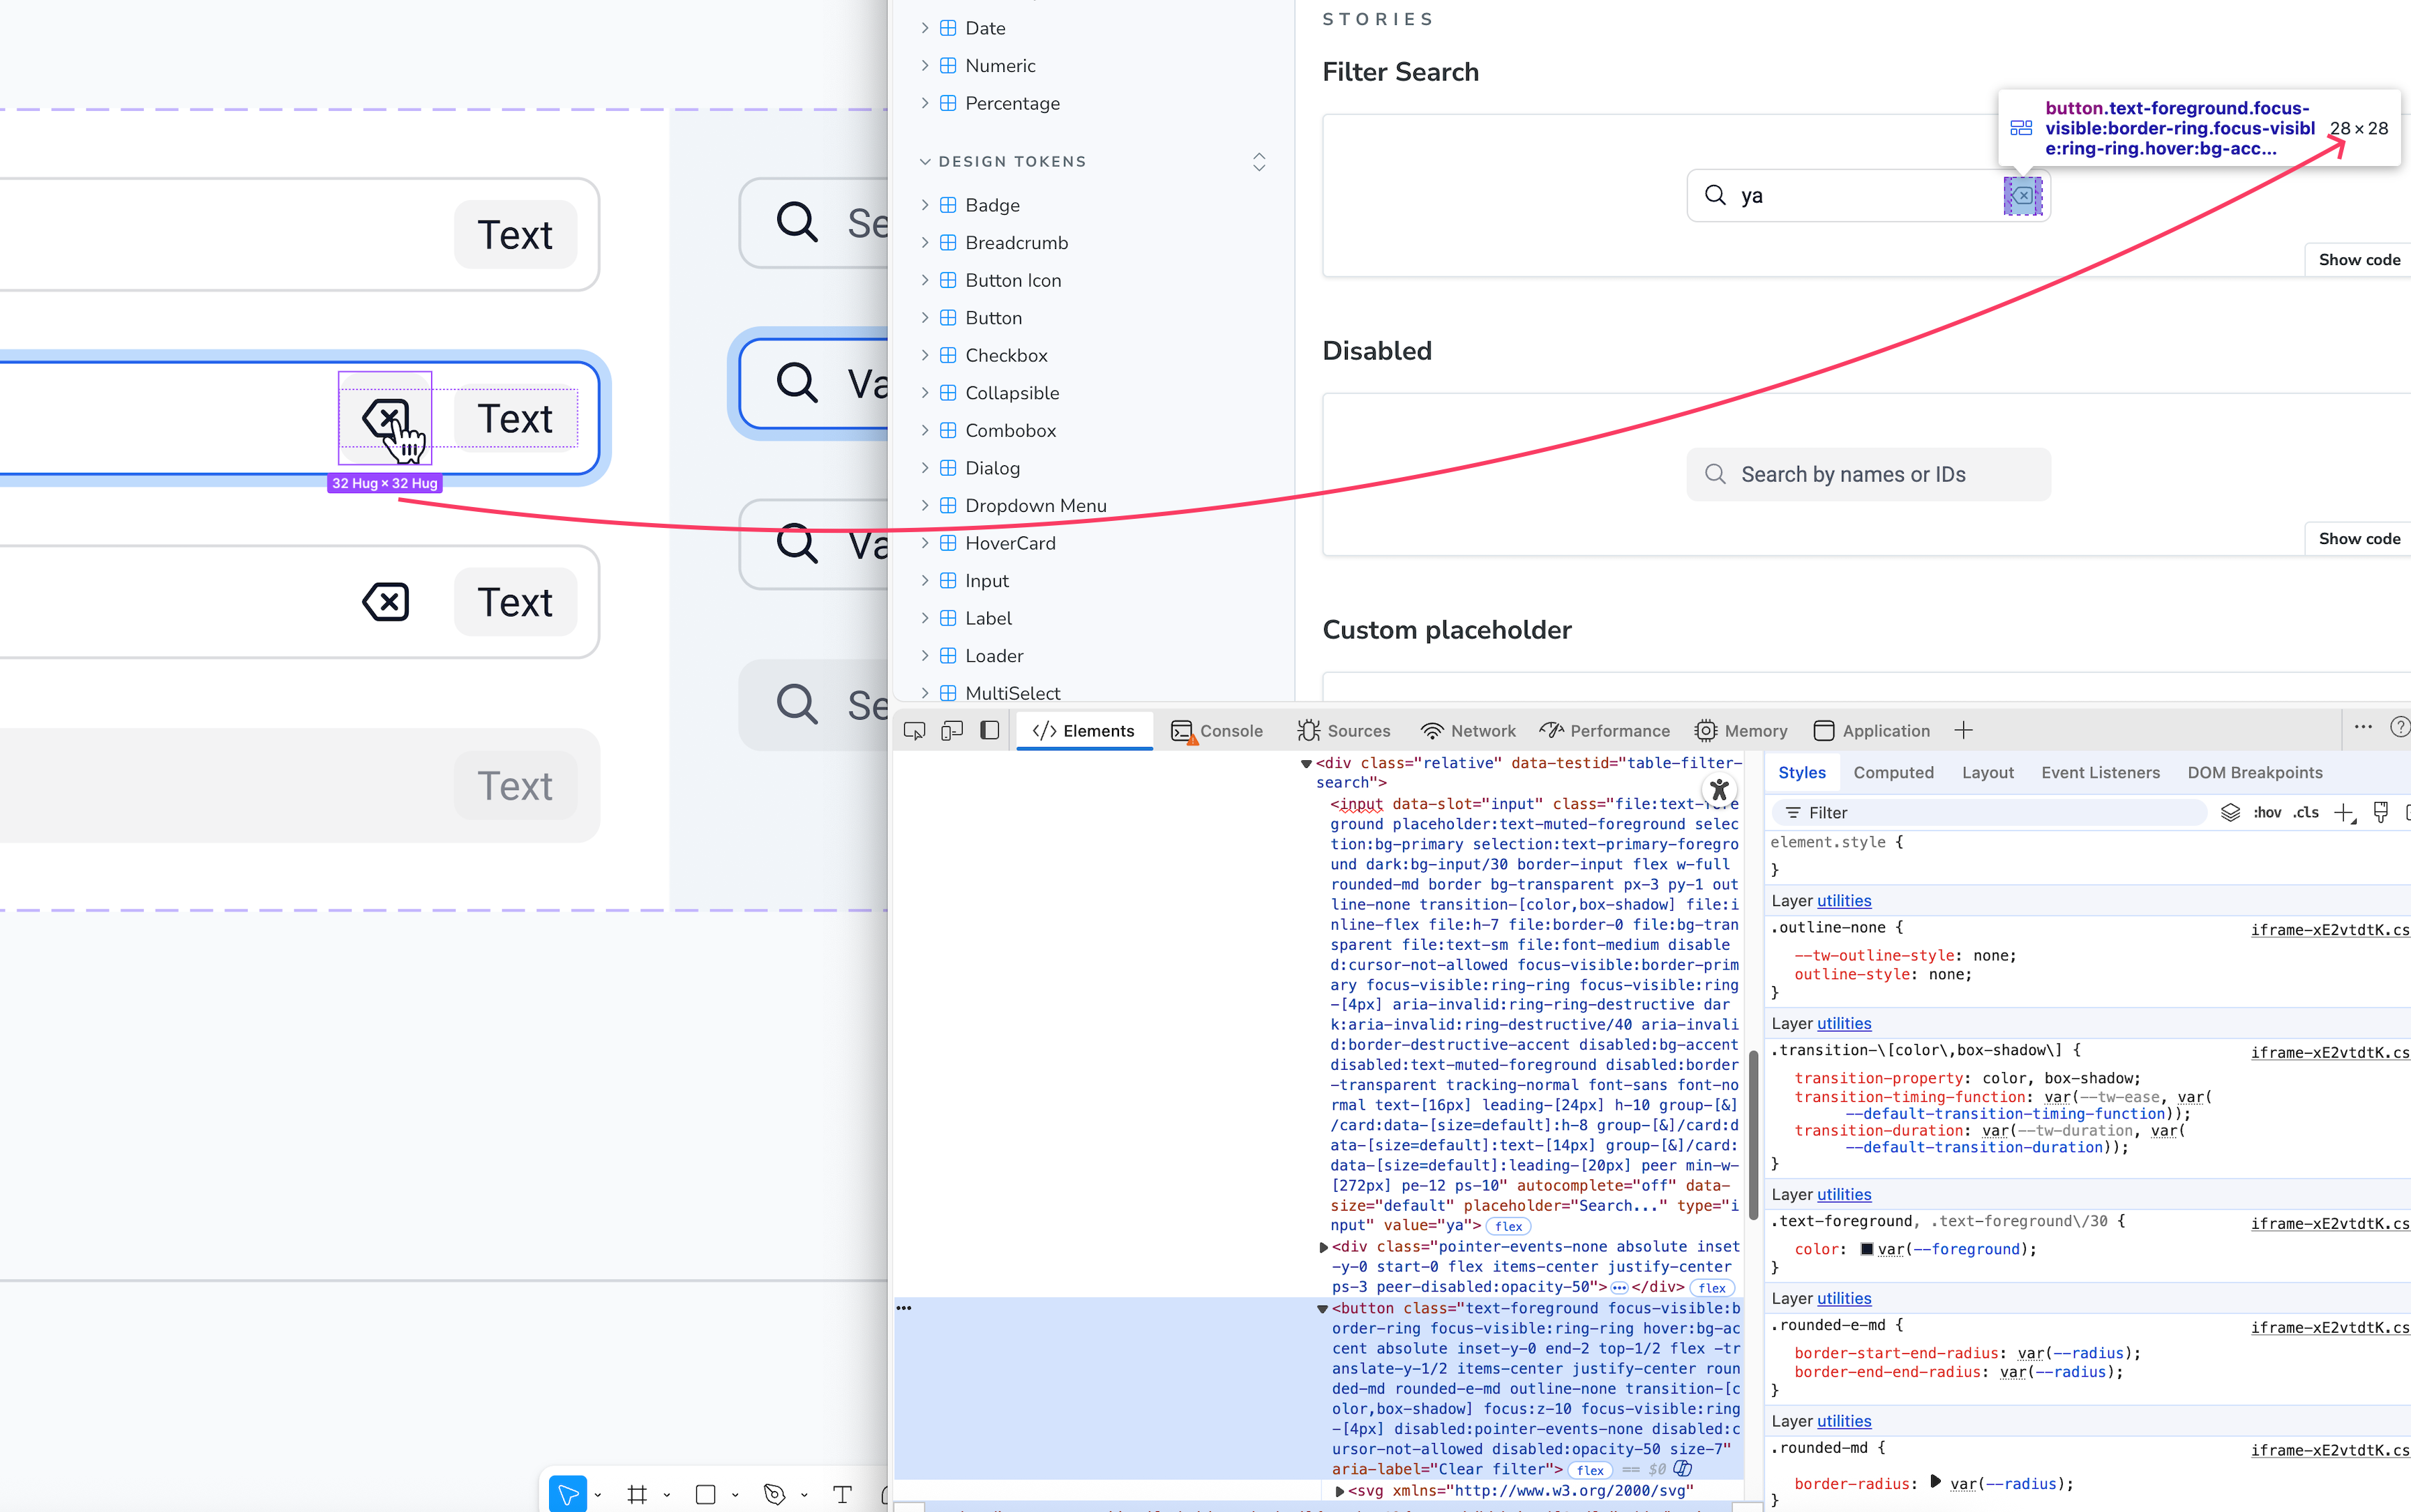Open the DevTools three-dot more menu
The image size is (2411, 1512).
pos(2363,728)
